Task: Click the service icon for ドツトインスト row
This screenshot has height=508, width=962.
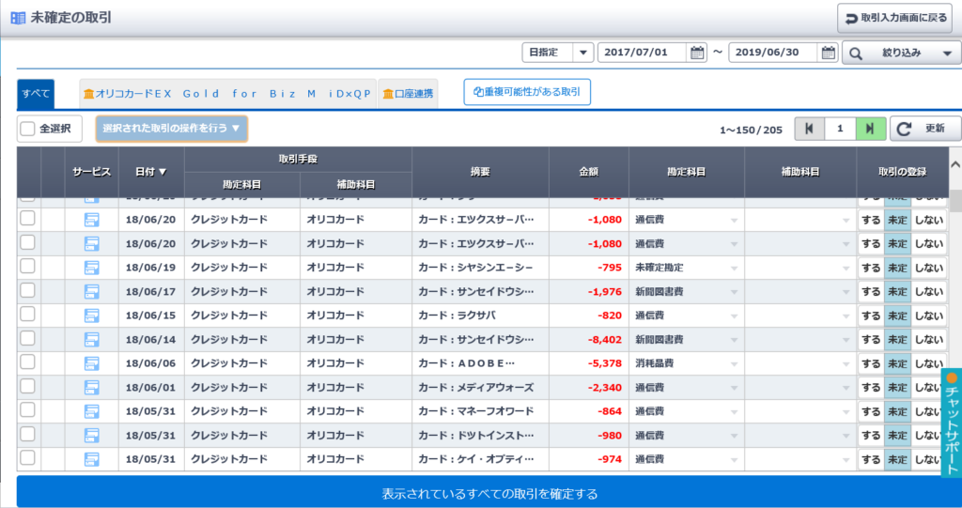Action: coord(91,435)
